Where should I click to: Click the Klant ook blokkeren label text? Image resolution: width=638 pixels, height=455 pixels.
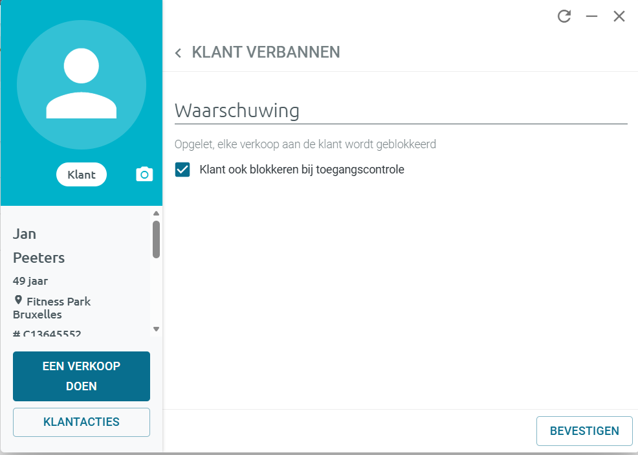click(302, 170)
